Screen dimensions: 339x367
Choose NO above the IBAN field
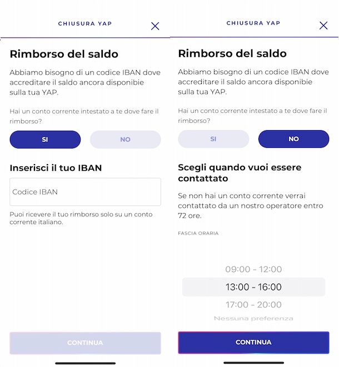point(126,140)
